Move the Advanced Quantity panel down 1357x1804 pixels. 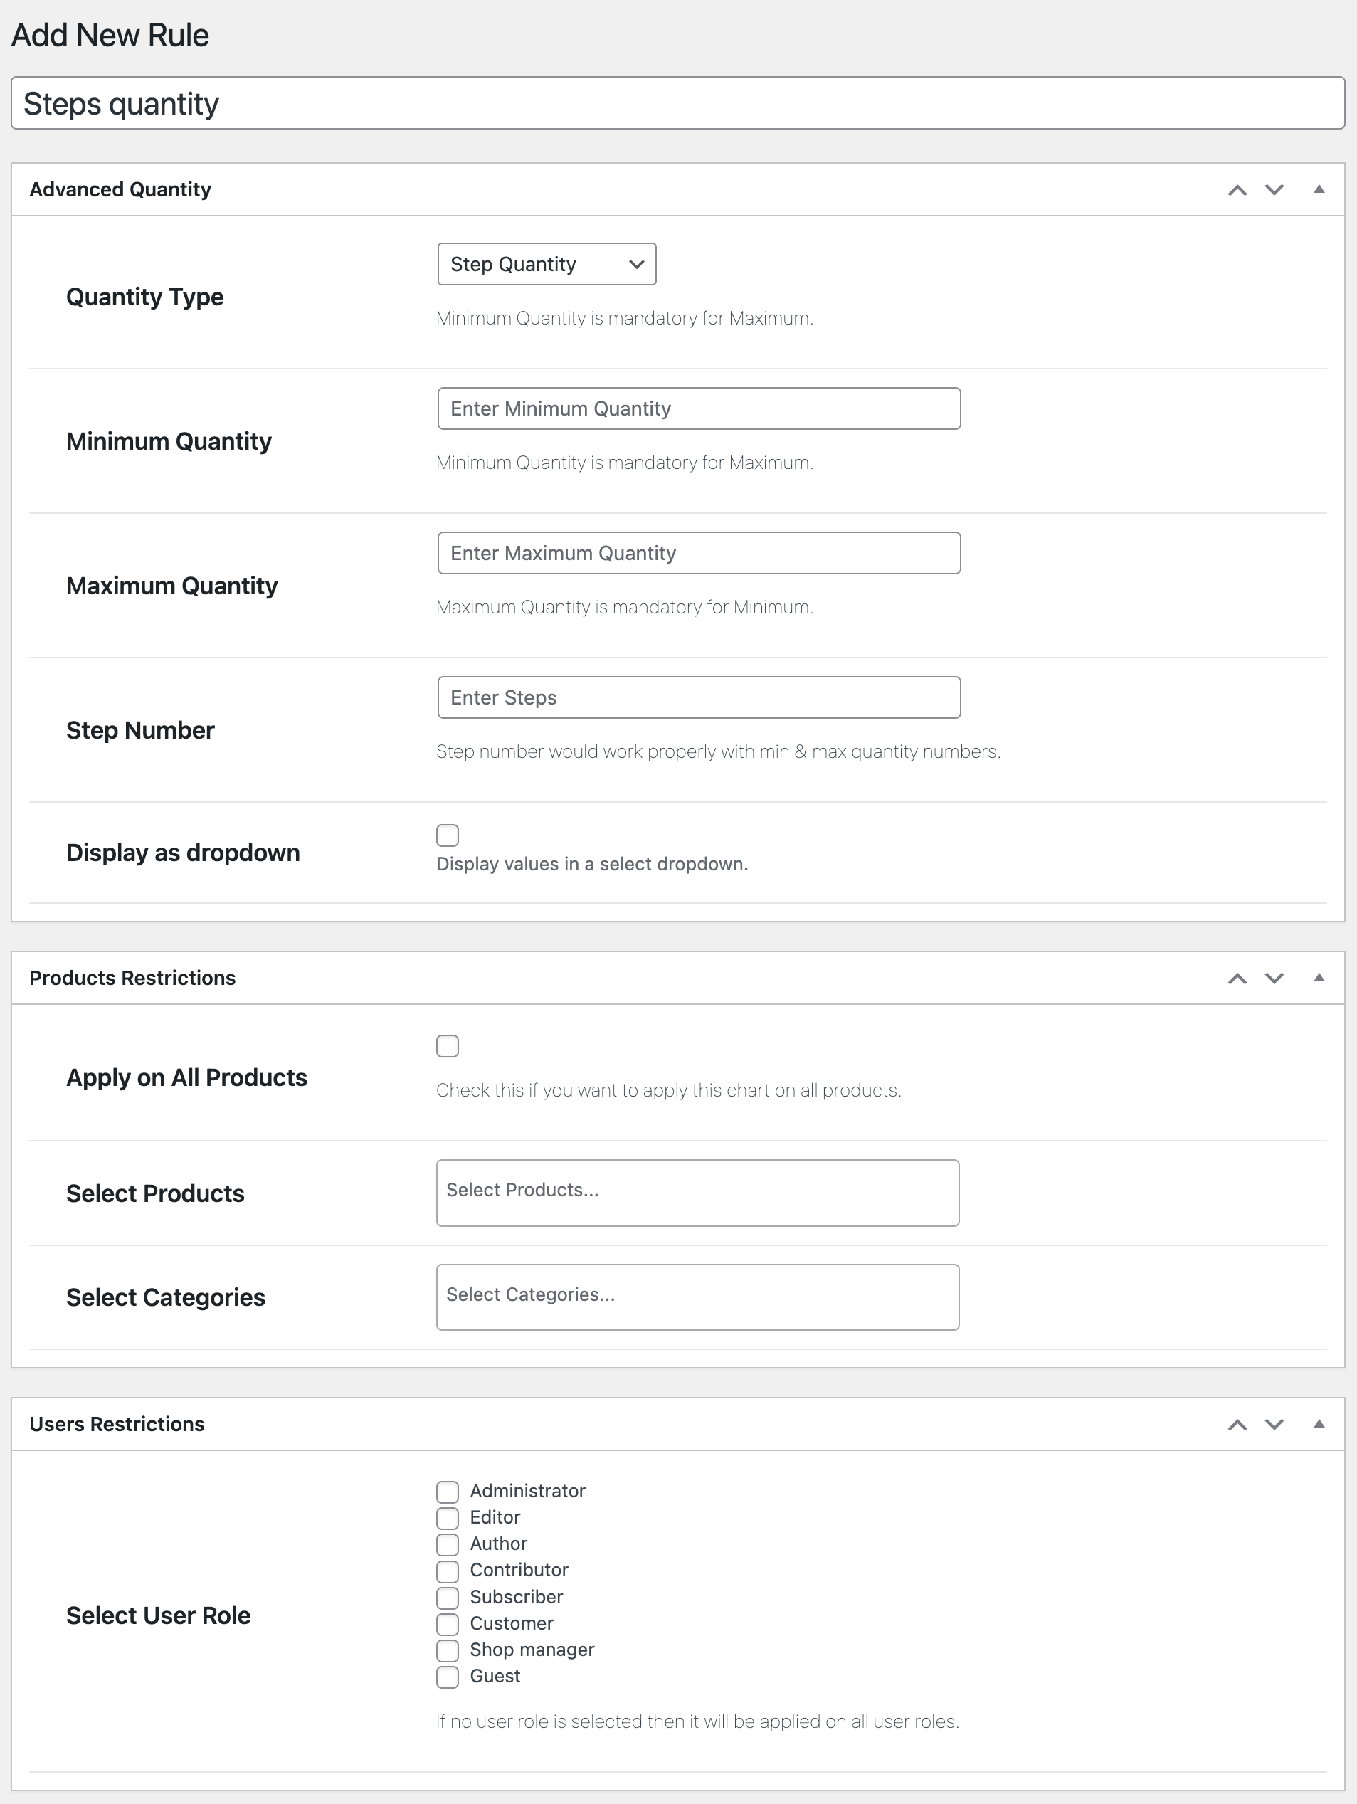point(1274,190)
